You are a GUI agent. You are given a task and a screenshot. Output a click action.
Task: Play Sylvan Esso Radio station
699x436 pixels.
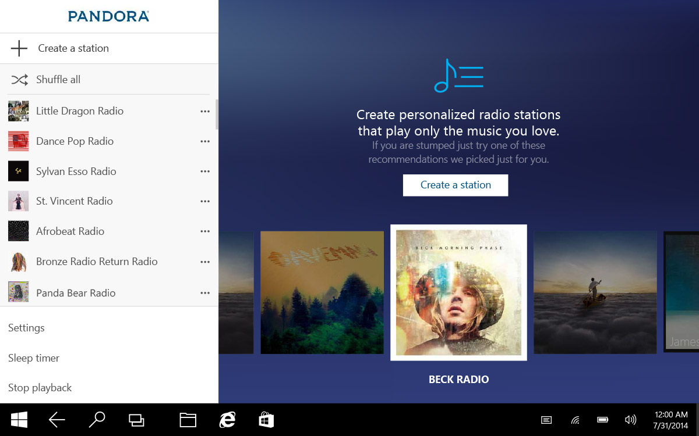click(76, 171)
